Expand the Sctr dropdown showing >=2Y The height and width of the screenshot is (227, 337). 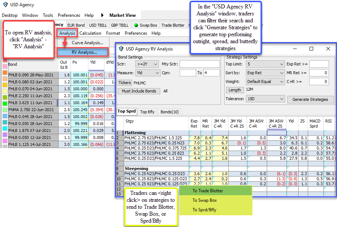tap(147, 64)
